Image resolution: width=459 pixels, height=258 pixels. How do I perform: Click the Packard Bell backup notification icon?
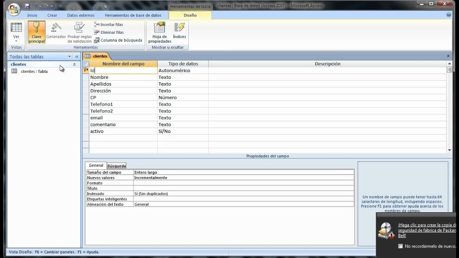[x=387, y=230]
